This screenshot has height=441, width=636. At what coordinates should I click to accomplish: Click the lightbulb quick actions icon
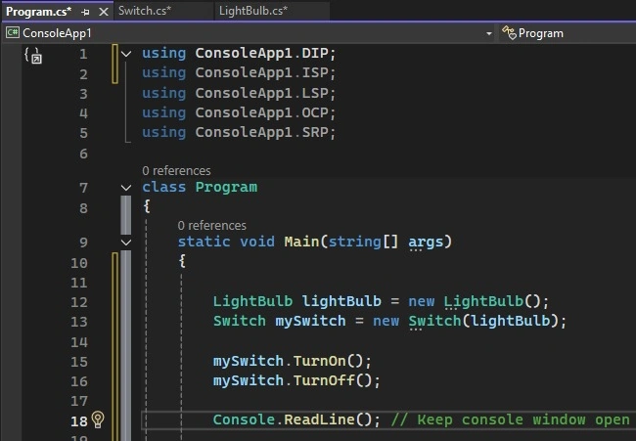point(98,419)
